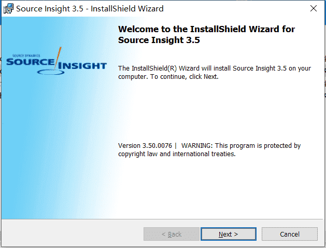Click the blue ellipse under the logo

tap(51, 72)
